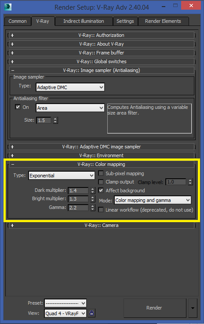Viewport: 204px width, 324px height.
Task: Open the arrow dropdown next to Render
Action: point(193,308)
